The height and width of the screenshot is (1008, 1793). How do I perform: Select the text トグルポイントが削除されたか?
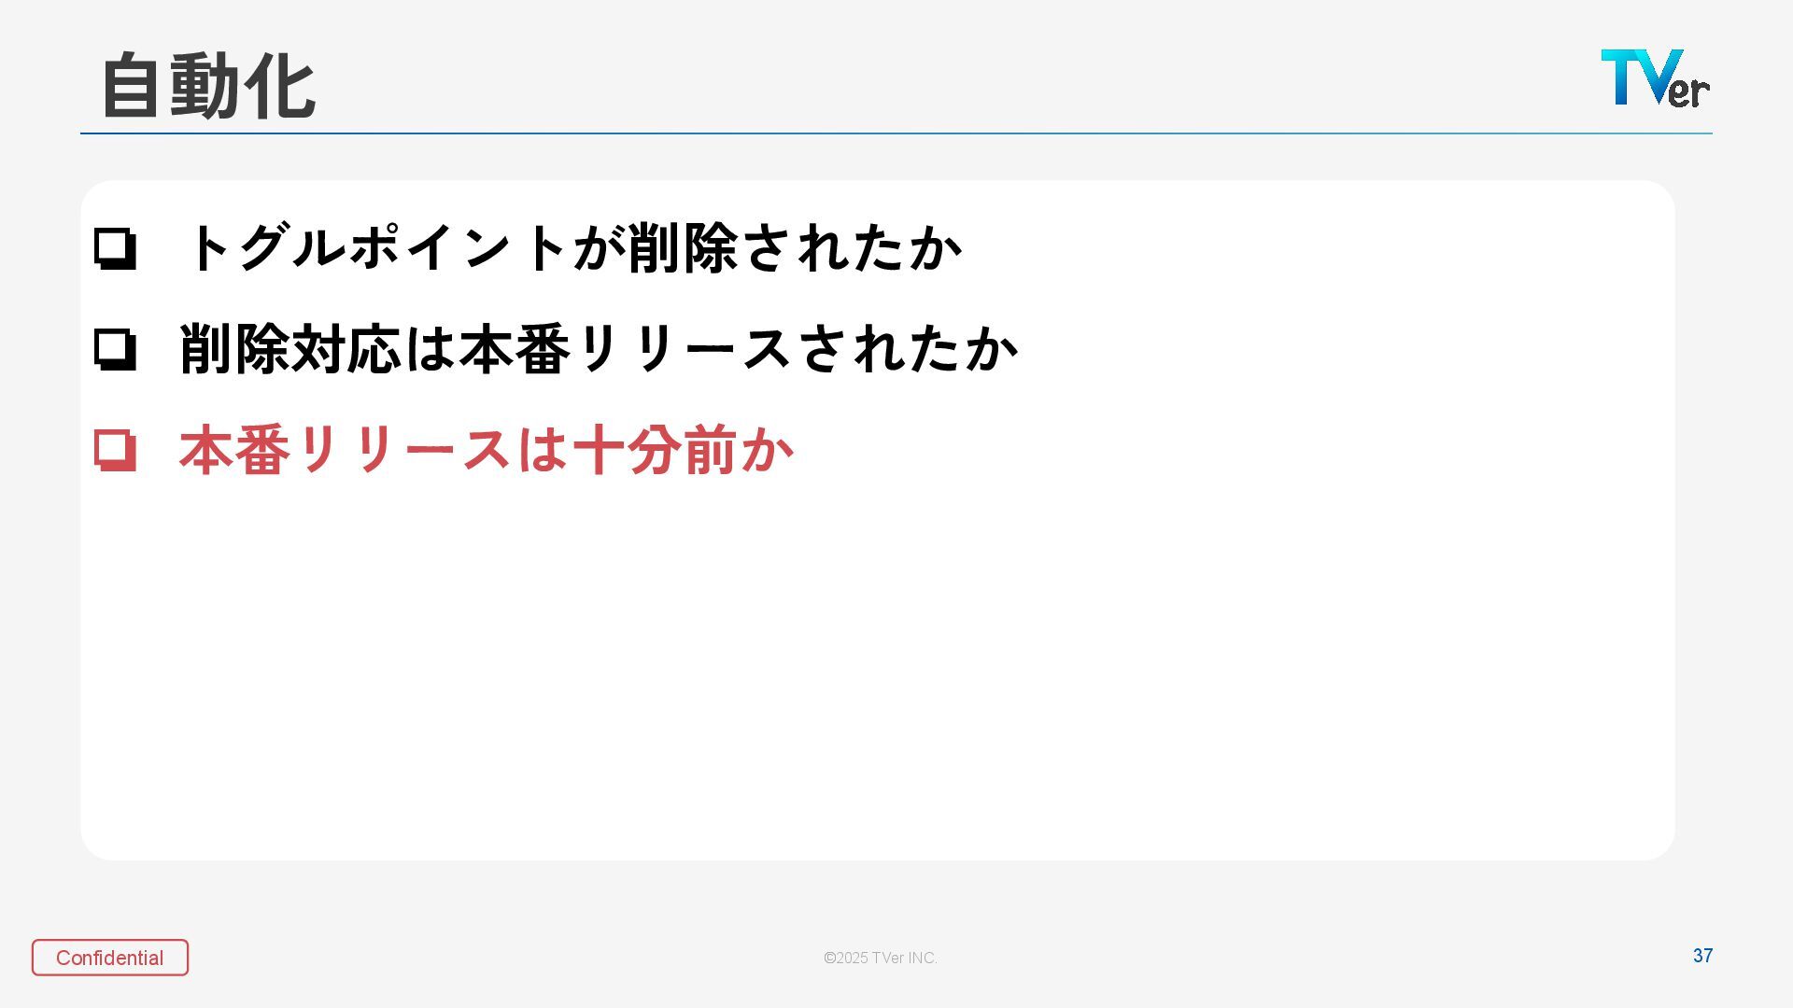tap(573, 248)
